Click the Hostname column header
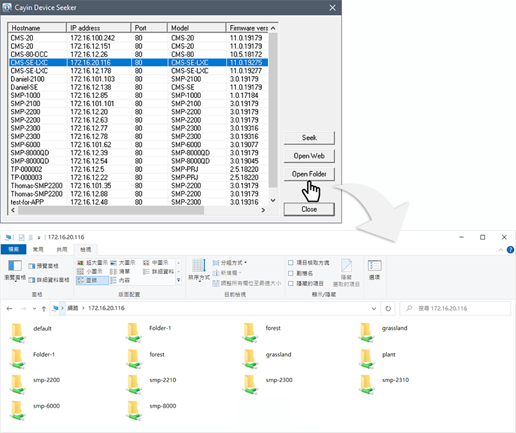The height and width of the screenshot is (433, 516). click(37, 28)
